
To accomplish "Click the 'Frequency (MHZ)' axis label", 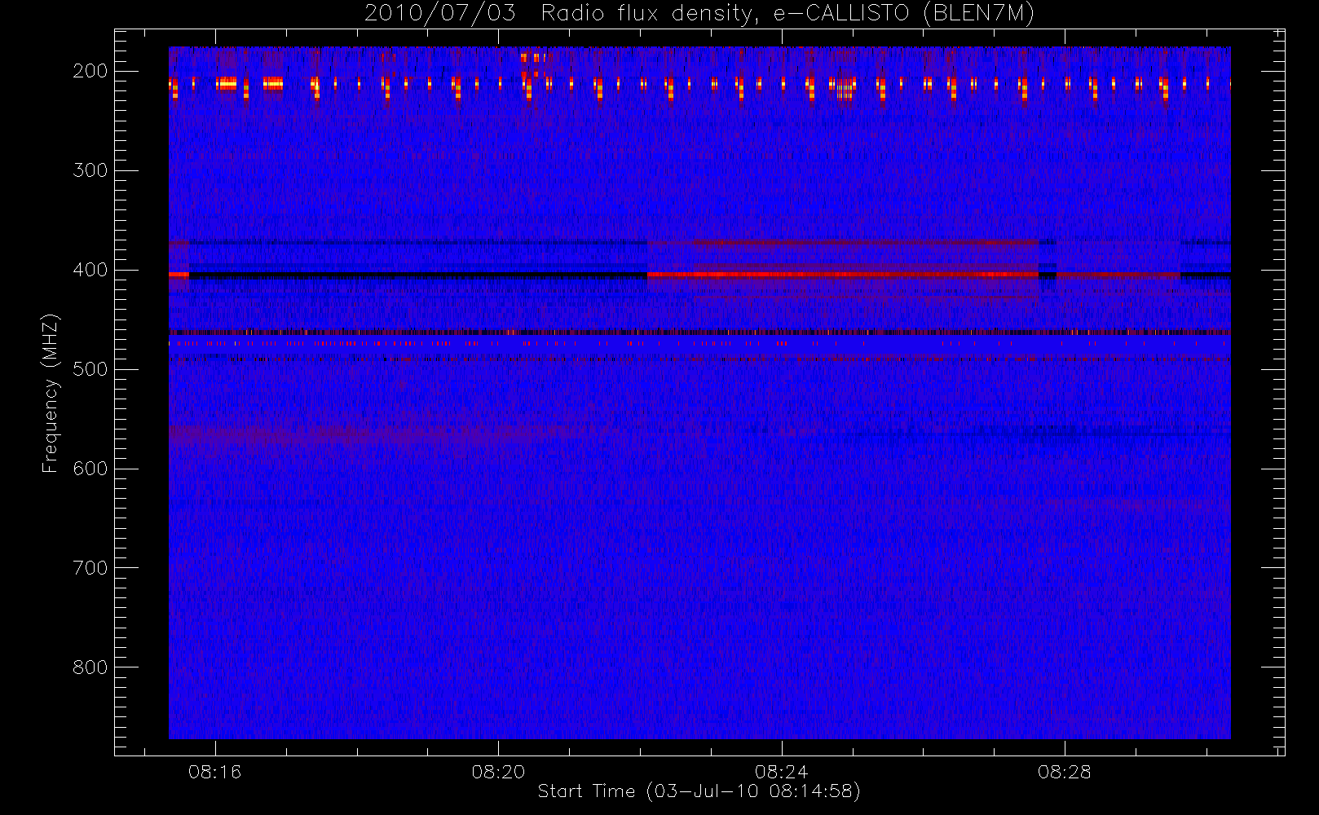I will click(x=51, y=393).
